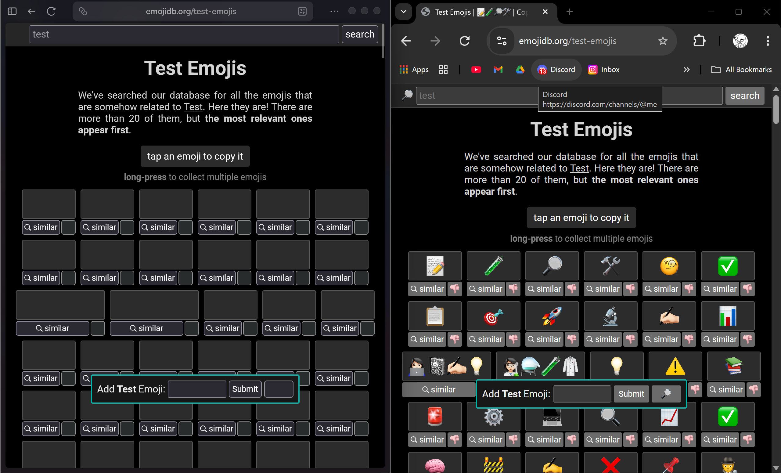
Task: Thumbs-down the first green checkmark emoji
Action: pos(747,289)
